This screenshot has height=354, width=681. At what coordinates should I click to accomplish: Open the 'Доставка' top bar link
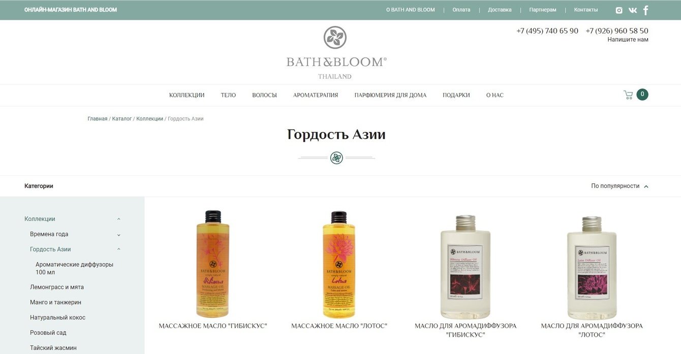tap(500, 10)
